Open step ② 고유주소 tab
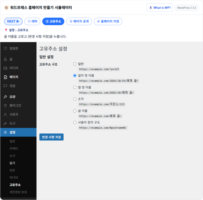 [53, 21]
